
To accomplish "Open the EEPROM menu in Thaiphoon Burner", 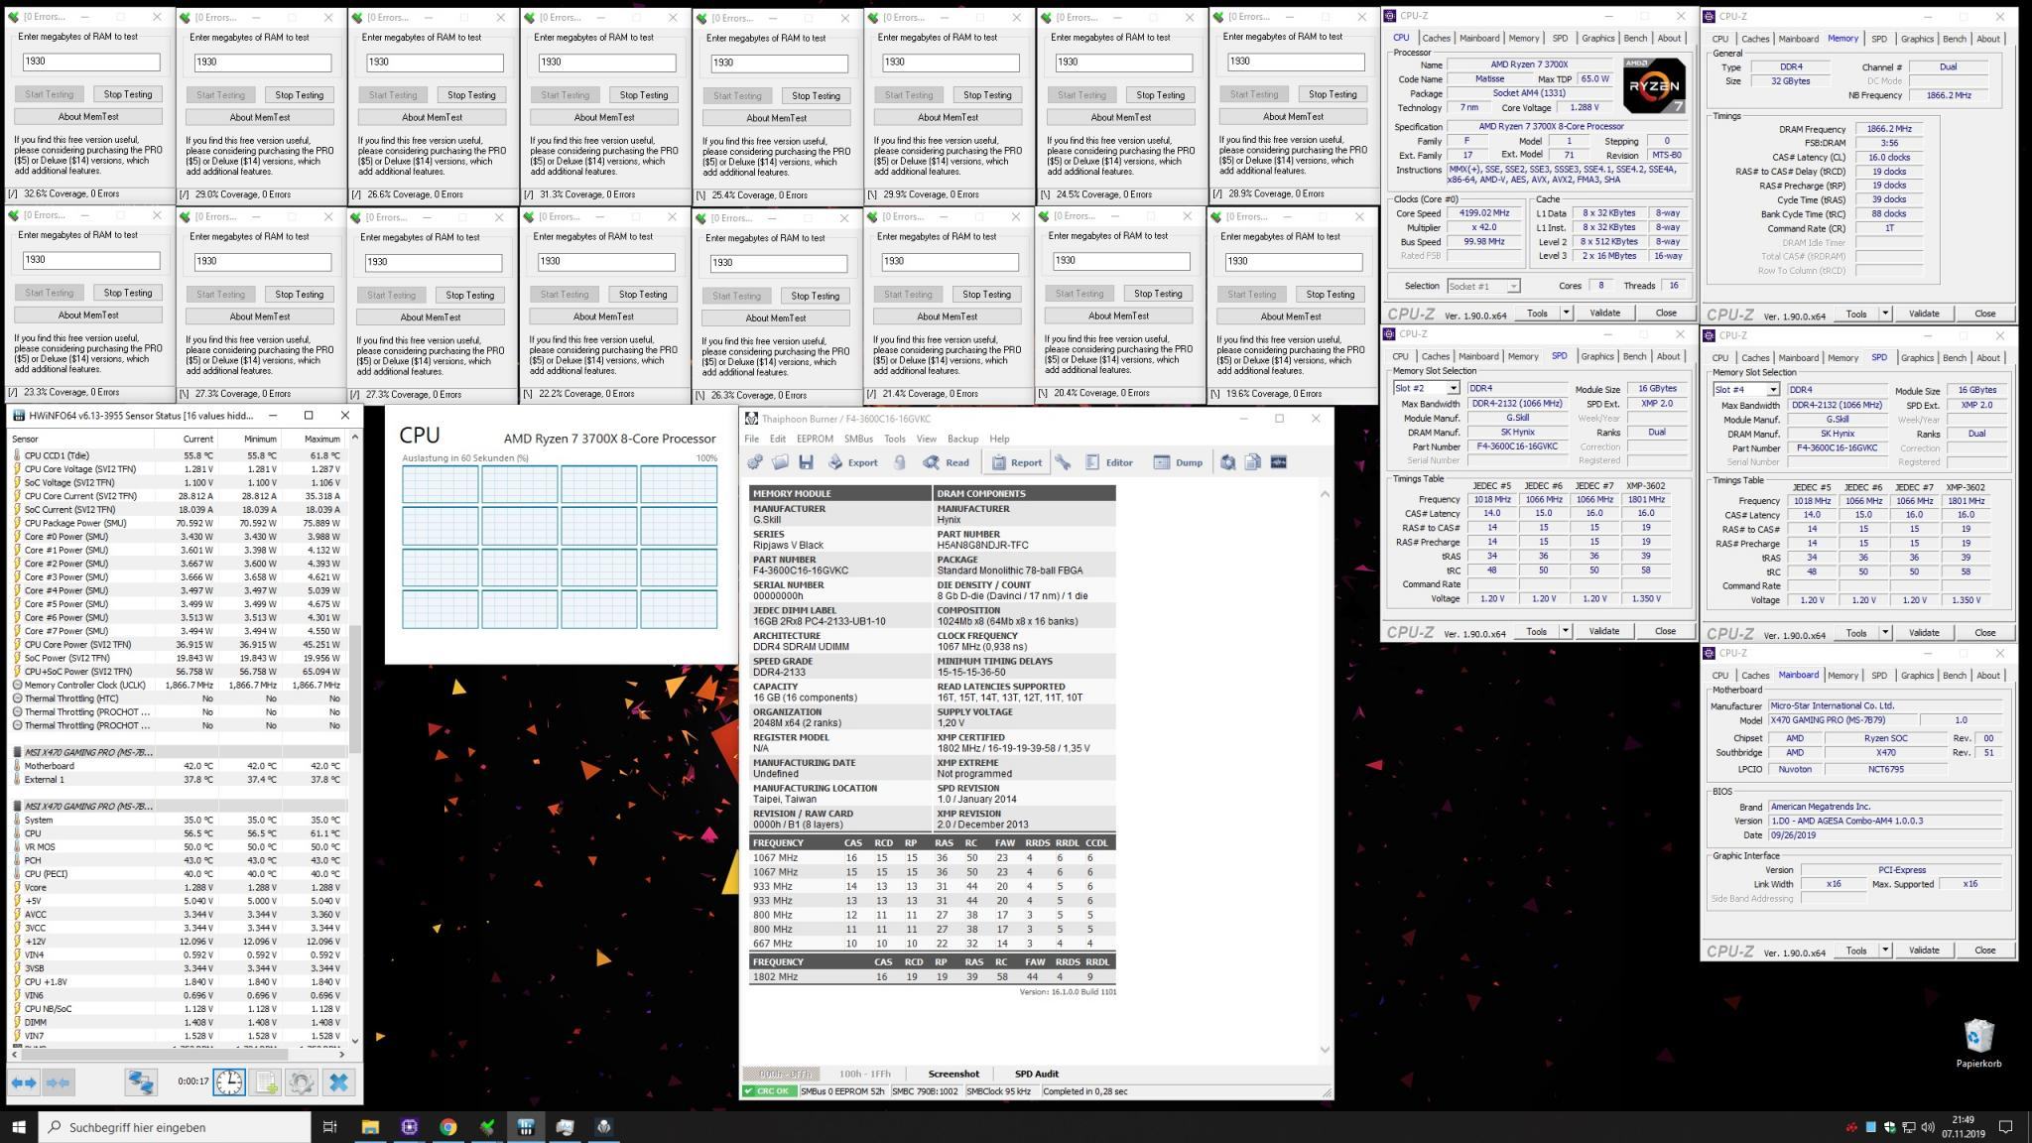I will point(814,439).
